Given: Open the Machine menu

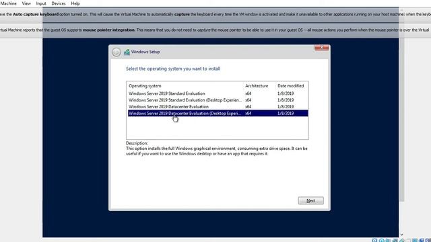Looking at the screenshot, I should [x=8, y=3].
